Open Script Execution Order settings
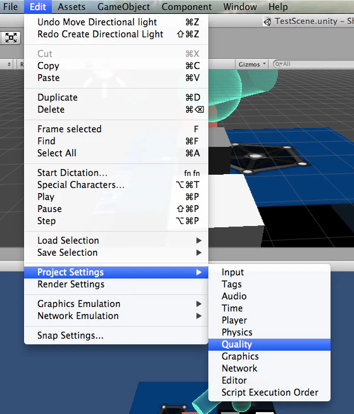This screenshot has width=354, height=414. (x=270, y=392)
